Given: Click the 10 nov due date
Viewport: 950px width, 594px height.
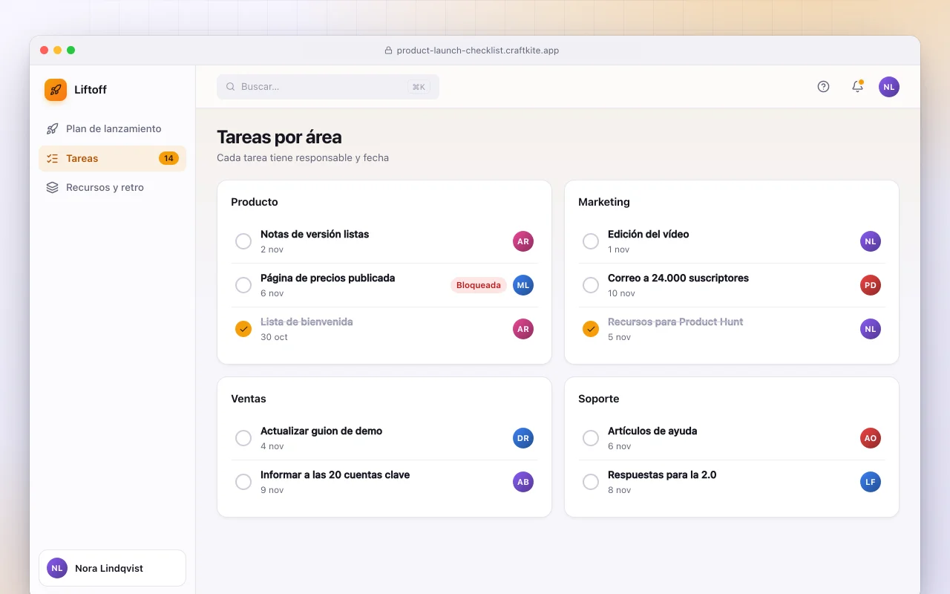Looking at the screenshot, I should pyautogui.click(x=622, y=293).
